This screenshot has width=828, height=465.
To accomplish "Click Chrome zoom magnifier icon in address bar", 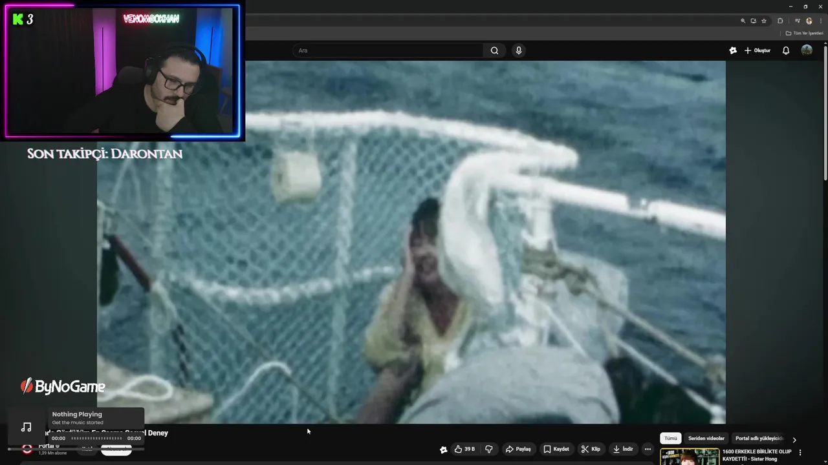I will pyautogui.click(x=743, y=21).
